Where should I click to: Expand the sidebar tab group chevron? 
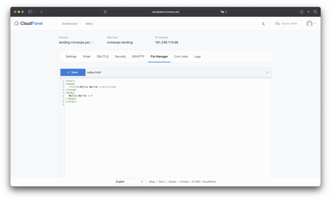point(35,12)
